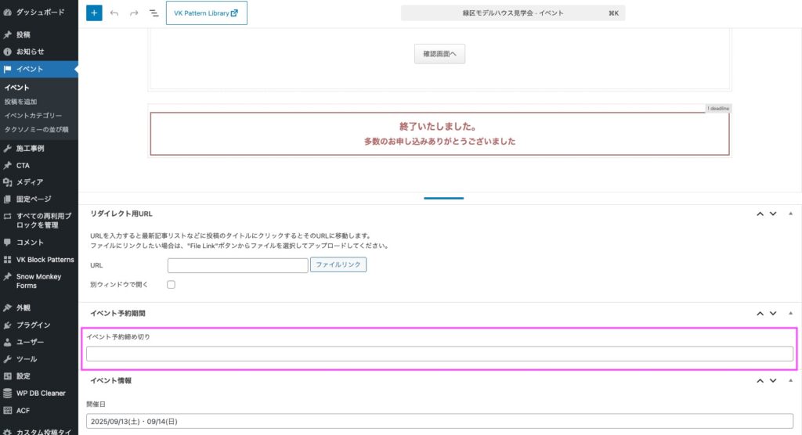This screenshot has width=802, height=435.
Task: Select イベントカテゴリー in the submenu
Action: click(33, 116)
